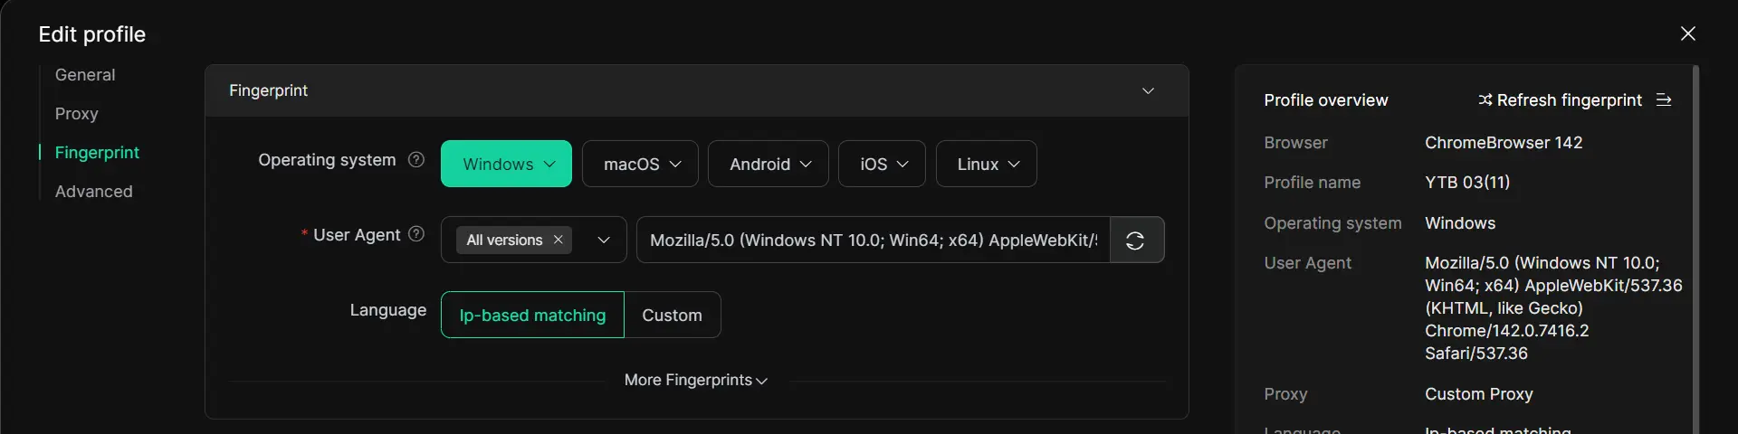Click the Refresh fingerprint shuffle icon
The height and width of the screenshot is (434, 1738).
tap(1485, 99)
